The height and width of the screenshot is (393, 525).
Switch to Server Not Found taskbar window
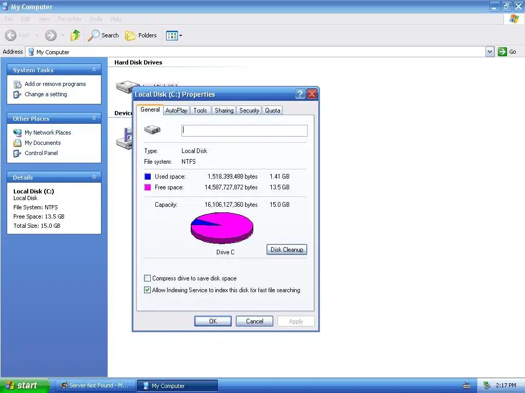tap(95, 386)
